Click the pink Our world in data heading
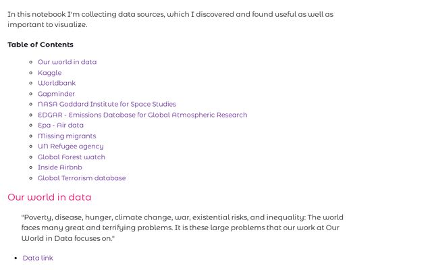The width and height of the screenshot is (432, 270). tap(49, 197)
